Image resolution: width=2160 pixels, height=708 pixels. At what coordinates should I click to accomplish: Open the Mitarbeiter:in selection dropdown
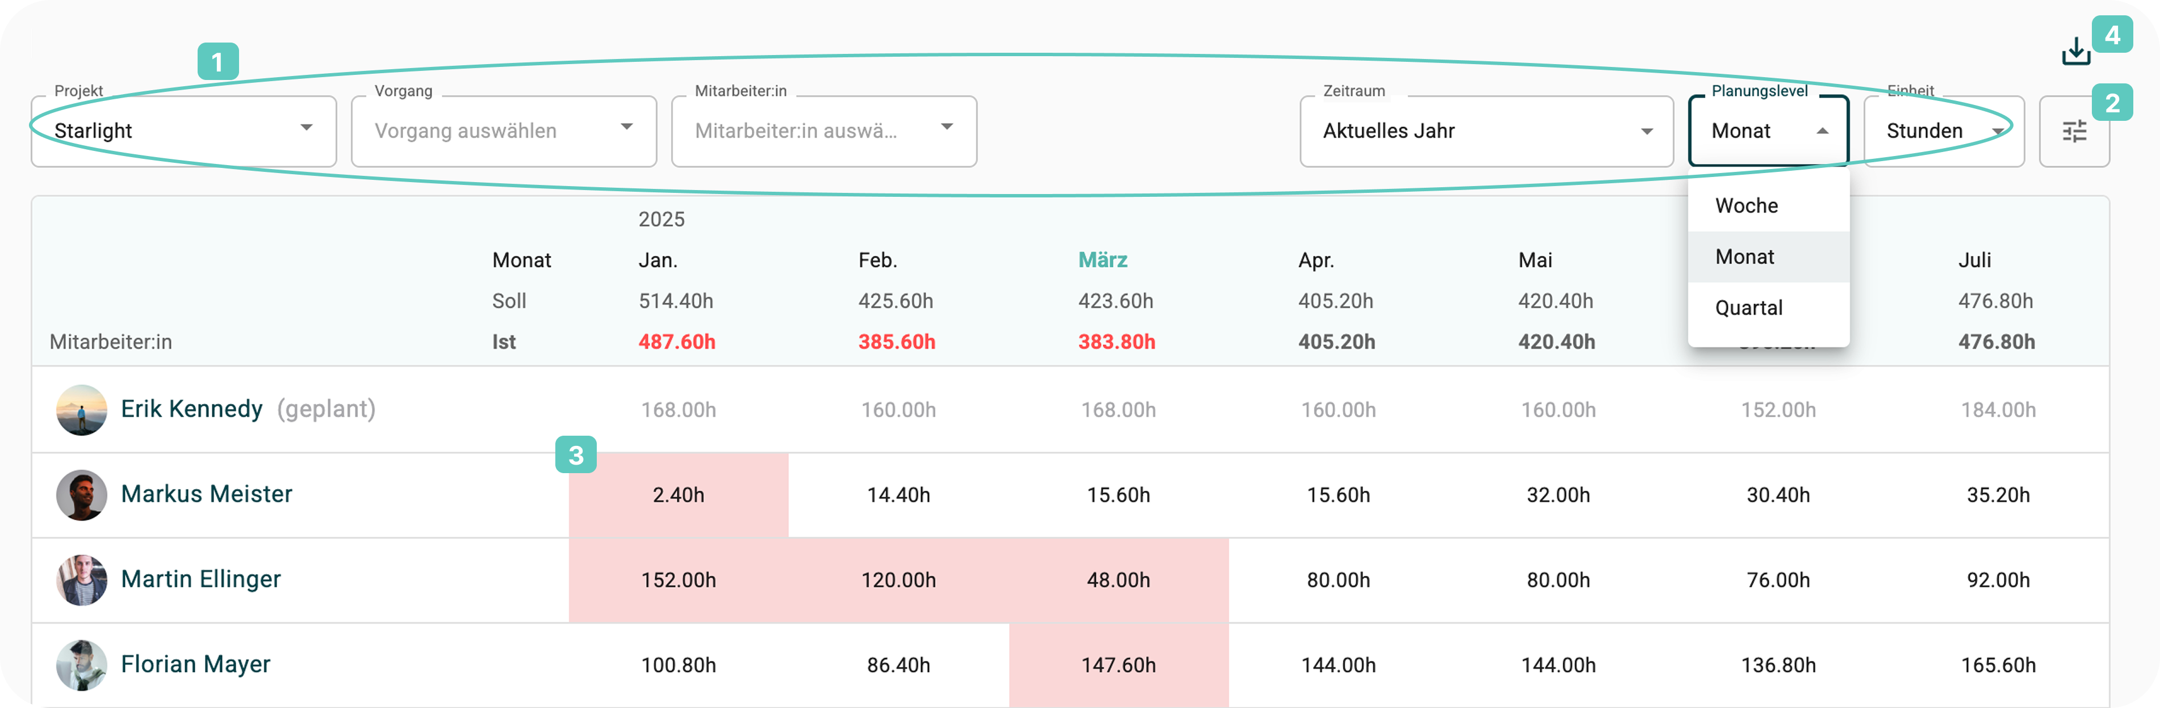823,132
